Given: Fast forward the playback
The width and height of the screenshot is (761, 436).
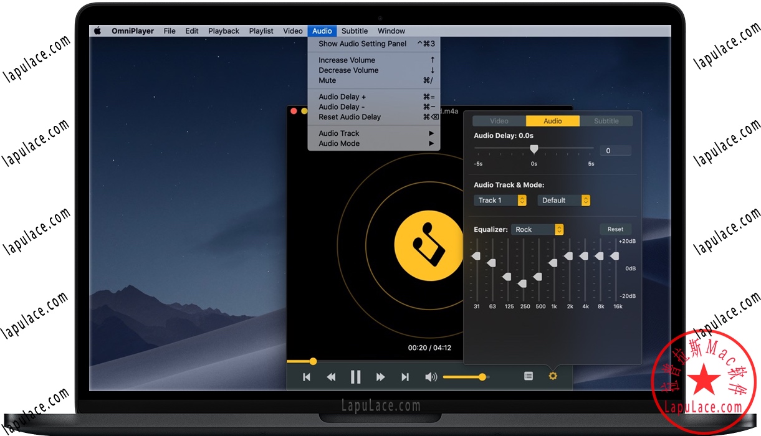Looking at the screenshot, I should click(x=381, y=376).
